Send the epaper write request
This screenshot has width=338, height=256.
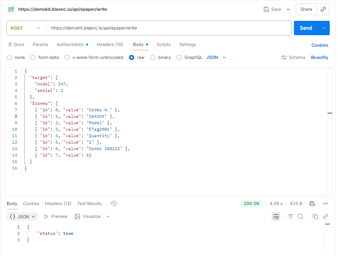click(306, 28)
